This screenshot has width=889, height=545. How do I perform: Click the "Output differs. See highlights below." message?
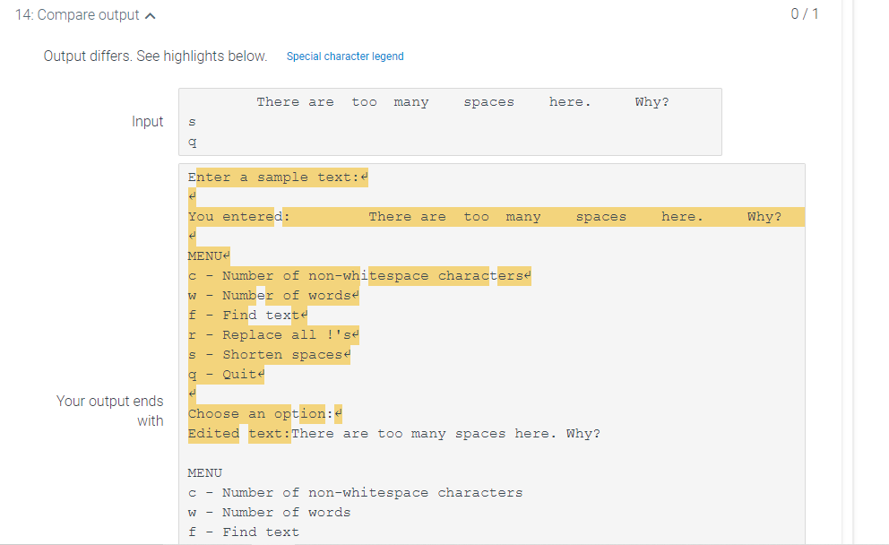pyautogui.click(x=154, y=56)
